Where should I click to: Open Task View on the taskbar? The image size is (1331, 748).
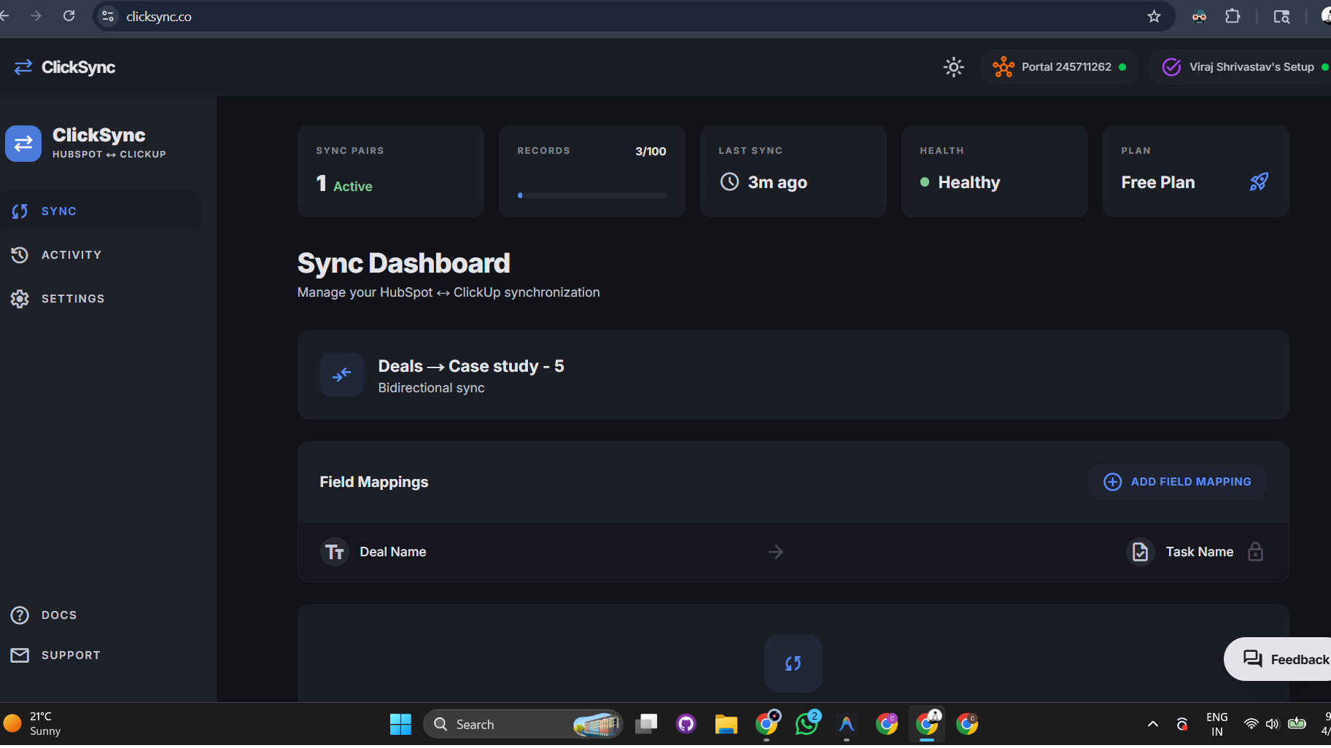tap(646, 724)
